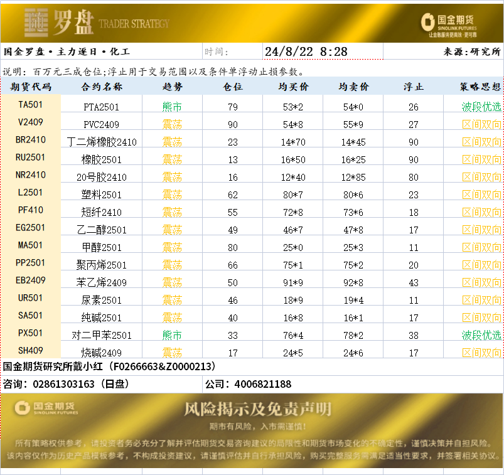Screen dimensions: 504x475
Task: Click the 熊市 trend in PTA2501 row
Action: click(x=172, y=107)
